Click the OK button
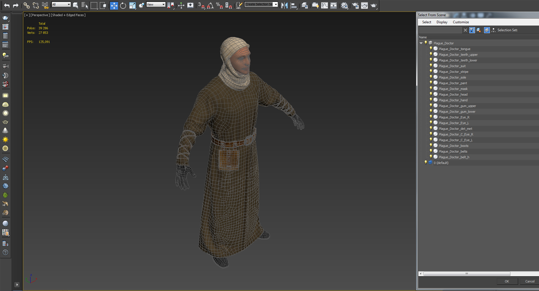Viewport: 539px width, 291px height. click(507, 281)
